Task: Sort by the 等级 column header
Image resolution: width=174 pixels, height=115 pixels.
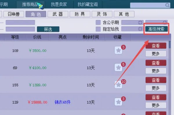Action: (x=15, y=37)
